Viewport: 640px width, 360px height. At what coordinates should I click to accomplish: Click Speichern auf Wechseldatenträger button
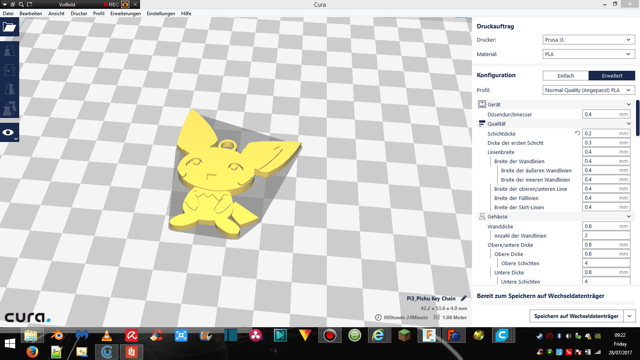click(x=576, y=316)
